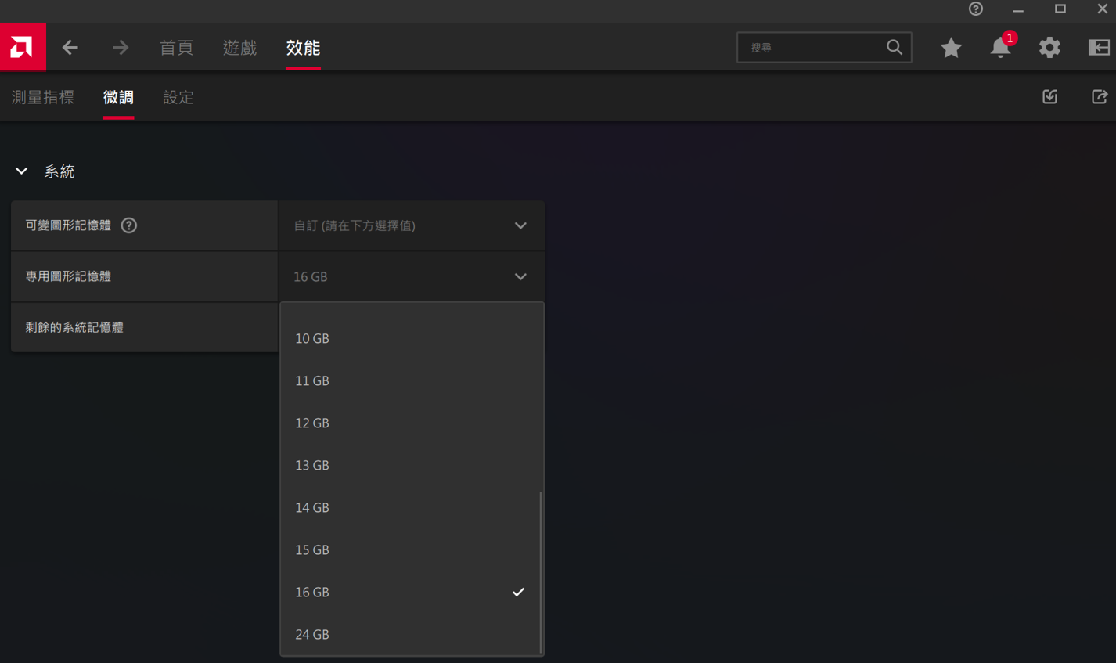1116x663 pixels.
Task: Open the notifications bell
Action: click(1000, 48)
